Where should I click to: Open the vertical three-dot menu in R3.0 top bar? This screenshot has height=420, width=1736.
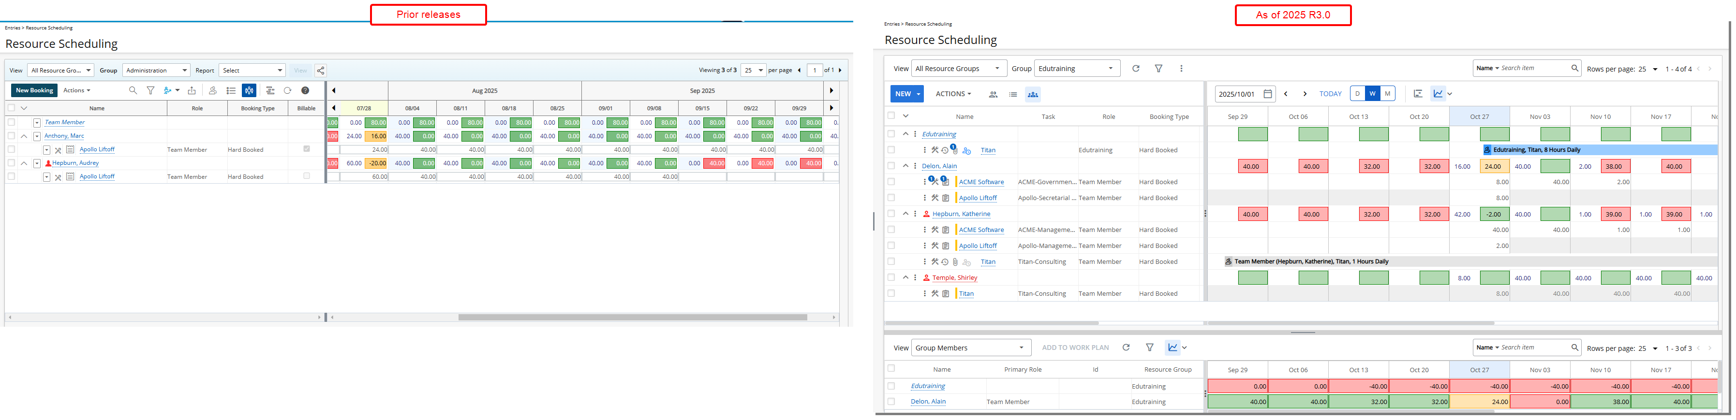tap(1181, 68)
